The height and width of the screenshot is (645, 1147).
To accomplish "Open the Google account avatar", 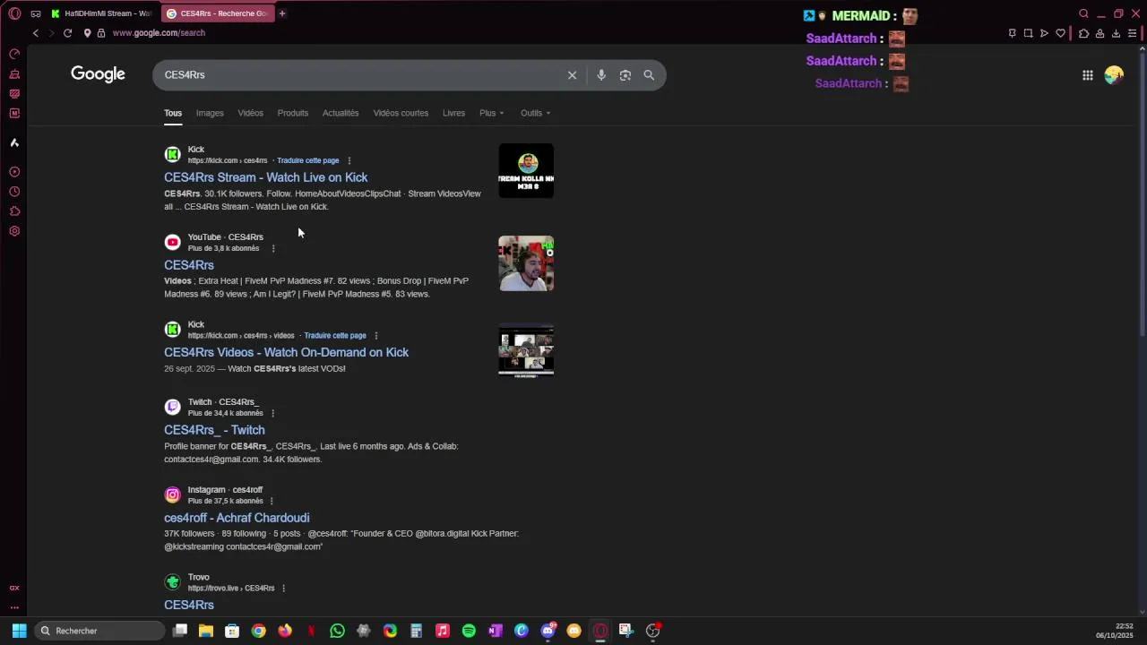I will coord(1114,75).
